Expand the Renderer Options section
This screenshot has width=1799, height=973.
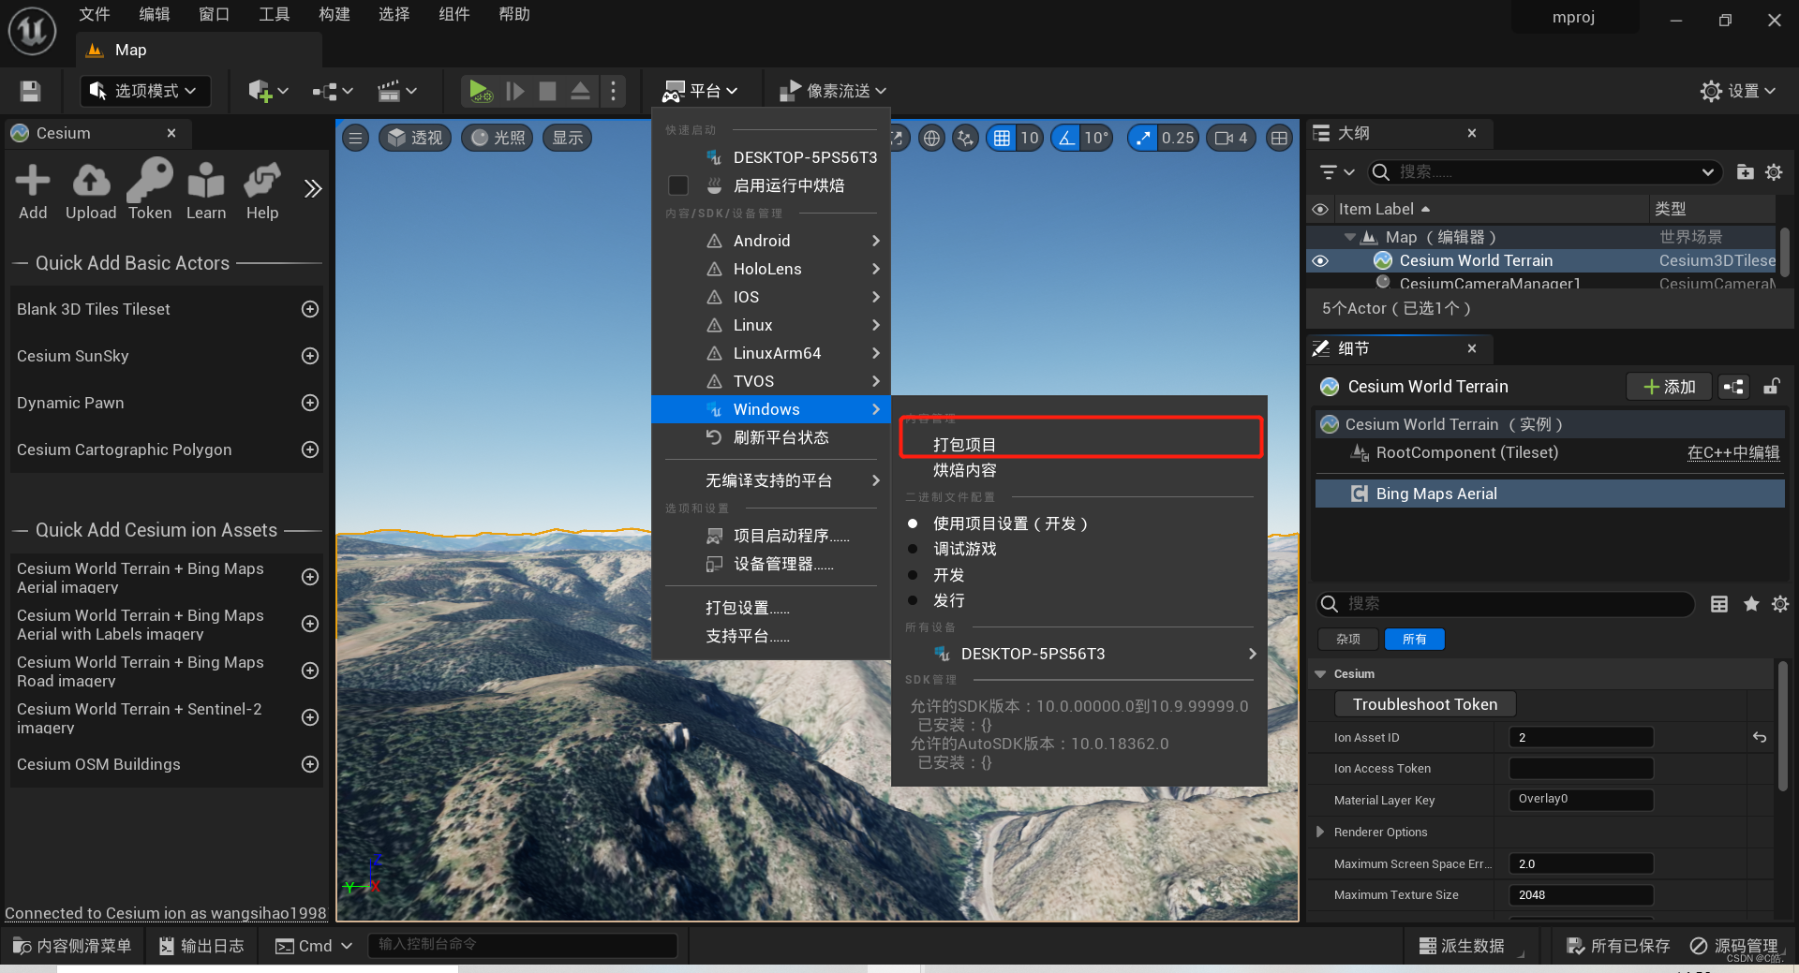(1320, 832)
